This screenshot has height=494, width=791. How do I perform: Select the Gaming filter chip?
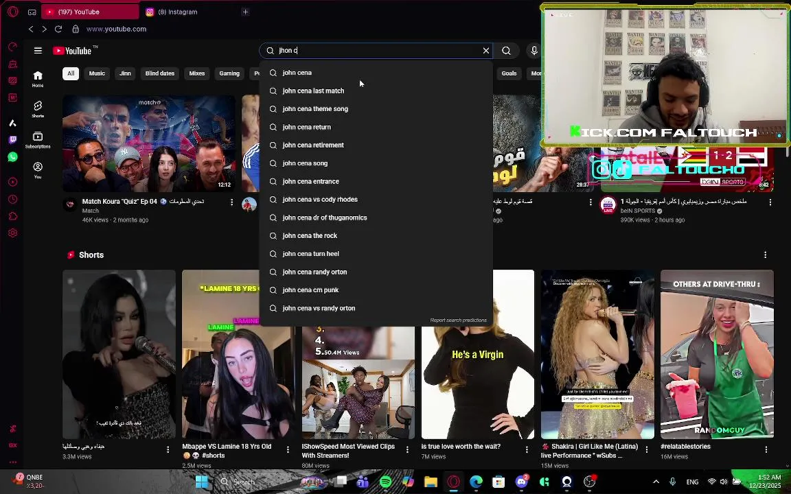click(x=229, y=73)
